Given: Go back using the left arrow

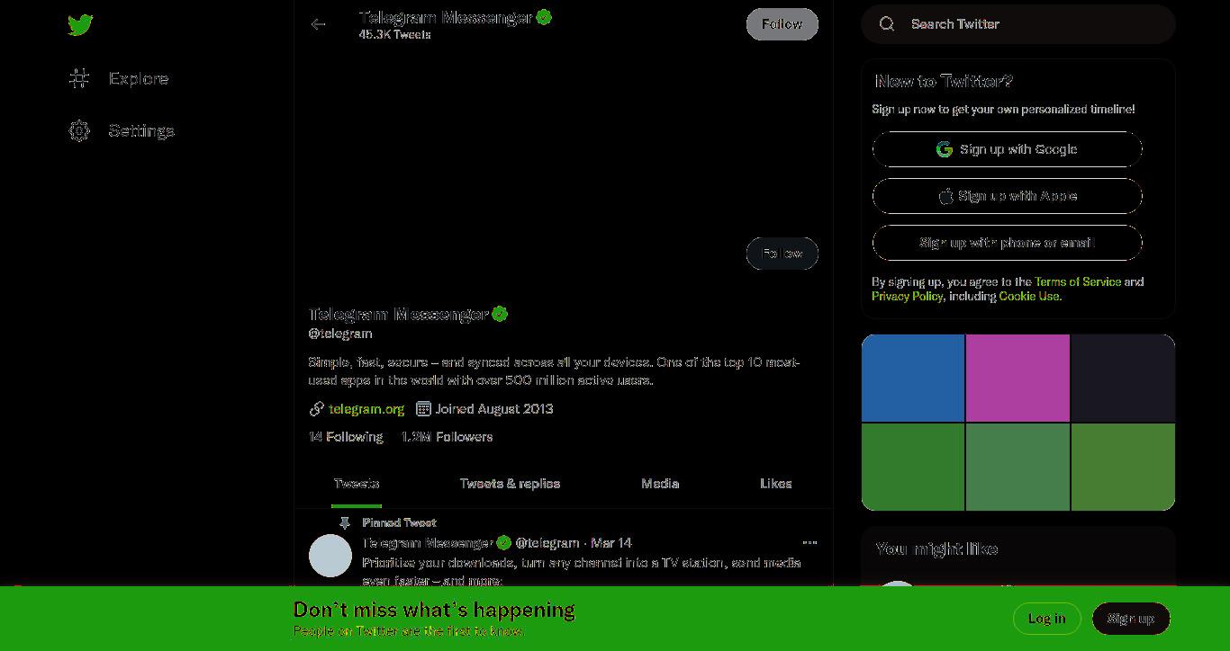Looking at the screenshot, I should point(318,24).
